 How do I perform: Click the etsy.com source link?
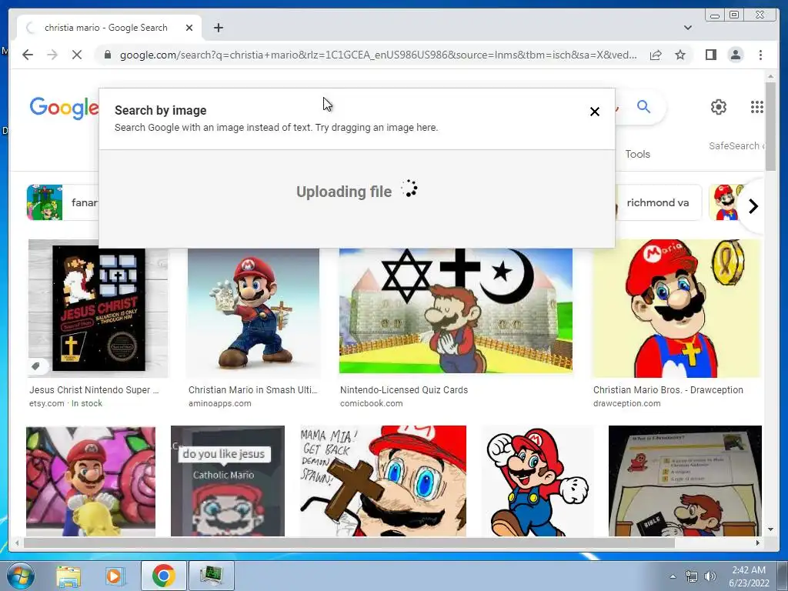click(47, 403)
